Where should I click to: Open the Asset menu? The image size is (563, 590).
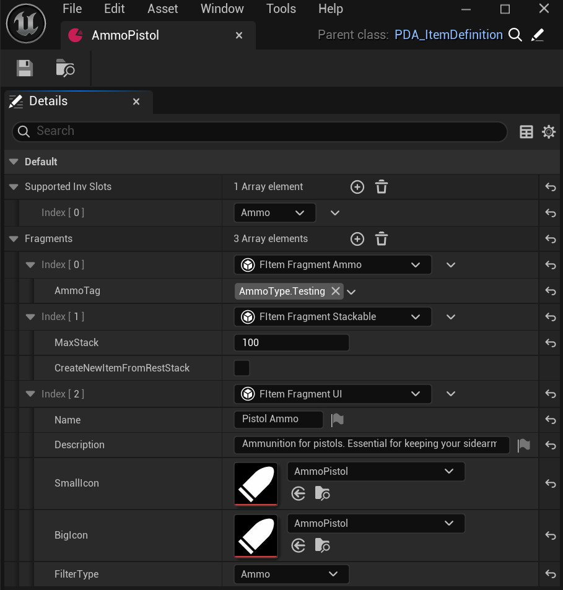(163, 9)
